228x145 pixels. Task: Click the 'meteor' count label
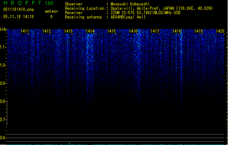click(51, 11)
